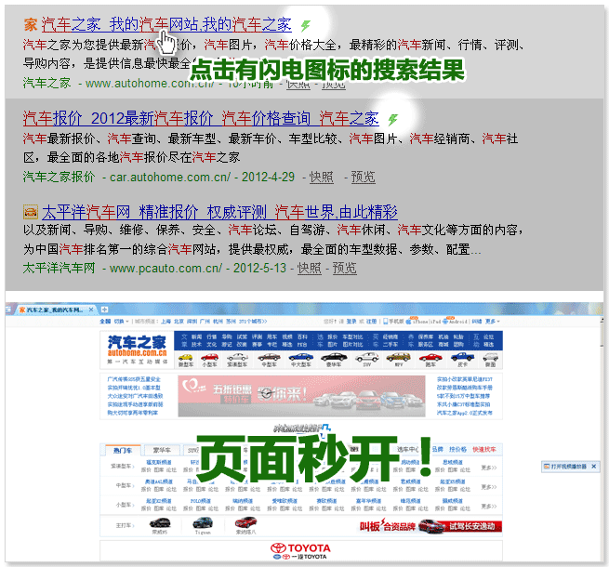Switch to the 快速找车 tab
Screen dimensions: 609x567
(483, 449)
